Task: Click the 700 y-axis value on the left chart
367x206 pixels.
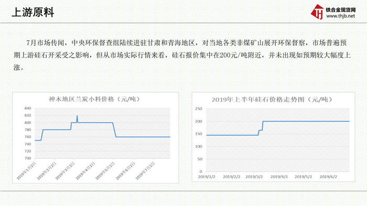Action: click(x=28, y=158)
